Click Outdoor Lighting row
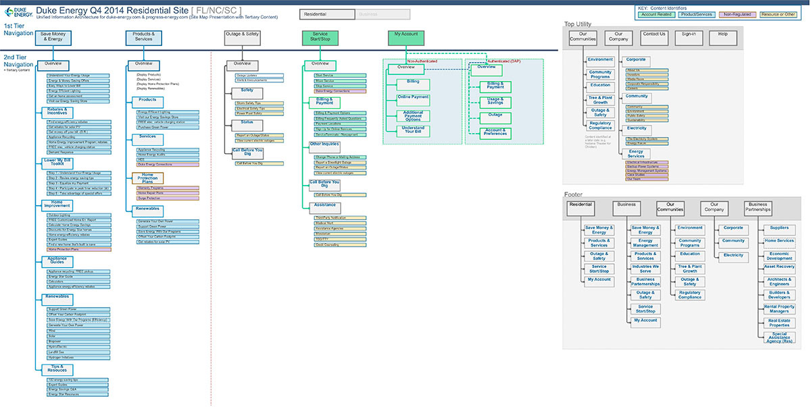 click(78, 215)
